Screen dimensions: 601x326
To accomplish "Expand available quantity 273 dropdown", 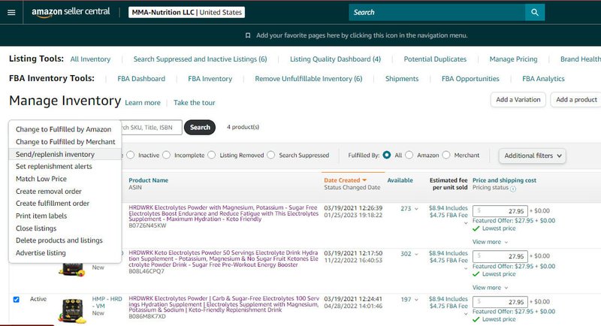I will pos(416,209).
